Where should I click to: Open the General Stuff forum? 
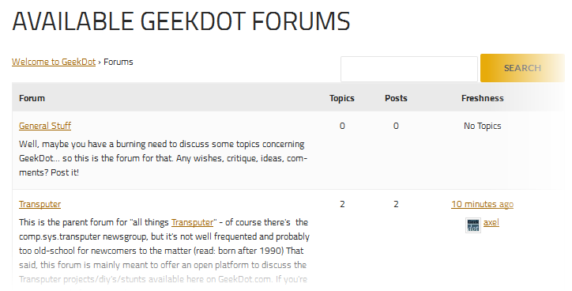pyautogui.click(x=45, y=126)
